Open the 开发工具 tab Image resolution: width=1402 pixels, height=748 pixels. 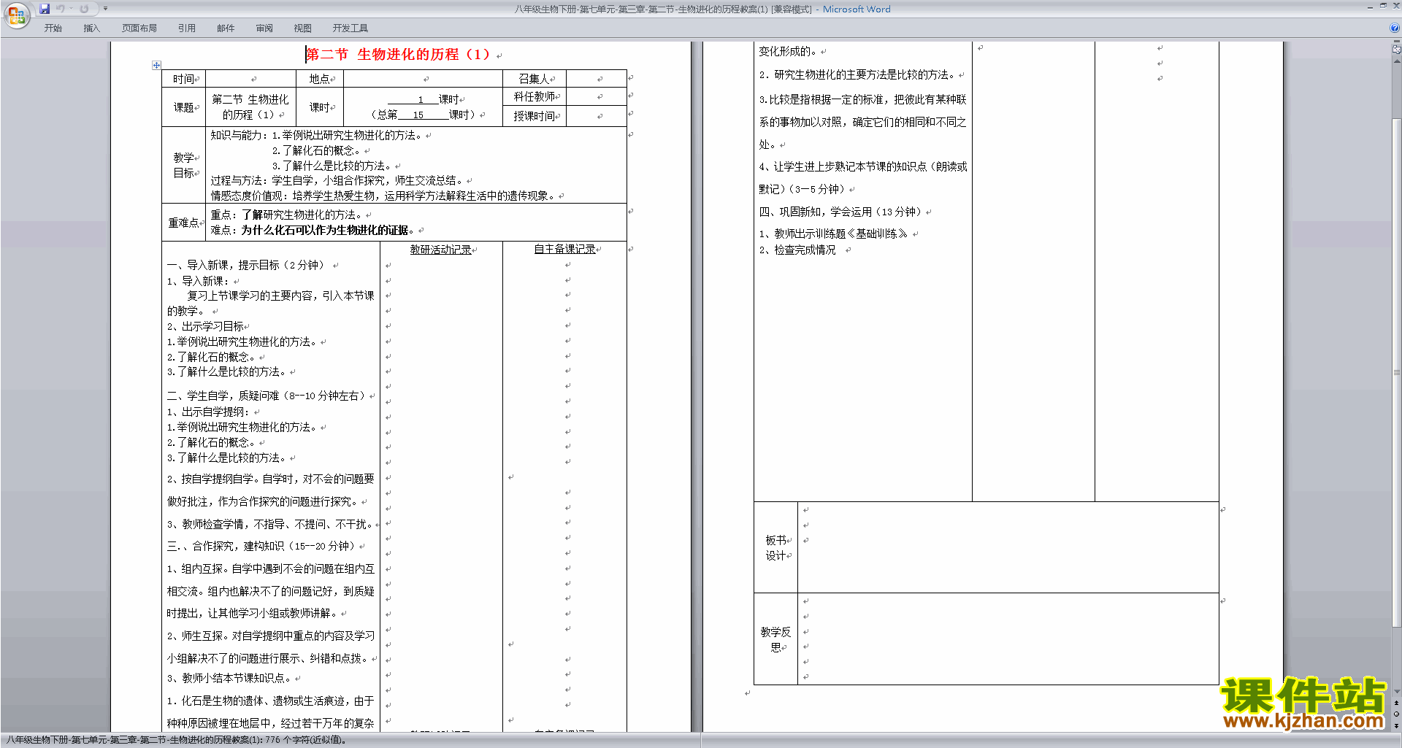[x=350, y=28]
